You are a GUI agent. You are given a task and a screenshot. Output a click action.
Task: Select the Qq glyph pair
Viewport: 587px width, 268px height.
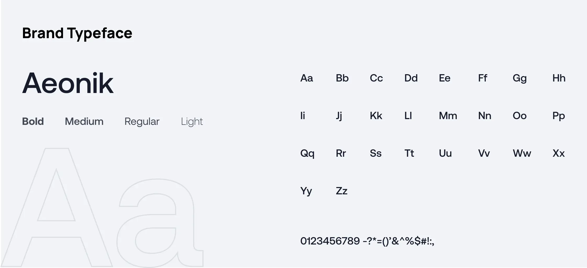coord(307,153)
